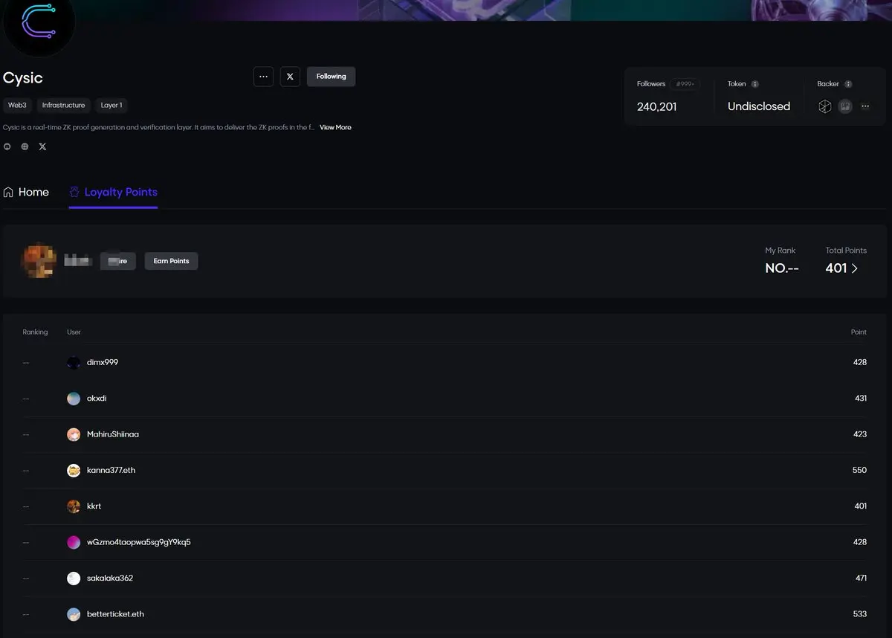The height and width of the screenshot is (638, 892).
Task: Click the User column header
Action: click(74, 332)
